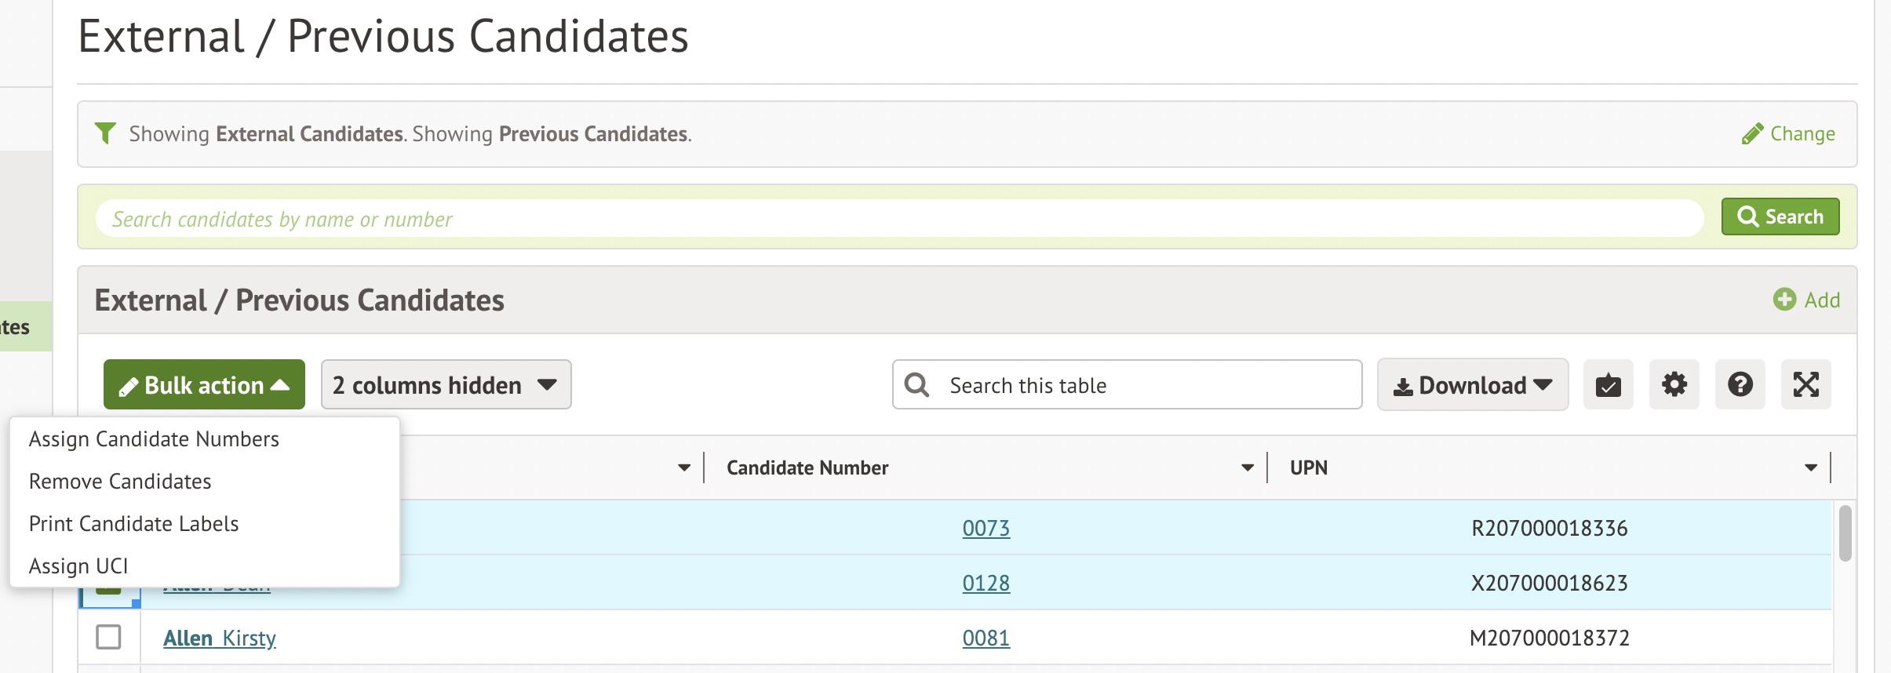Open table settings gear icon
The width and height of the screenshot is (1891, 673).
(x=1674, y=385)
